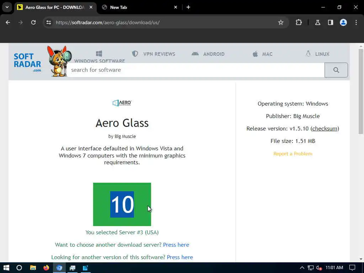The height and width of the screenshot is (273, 364).
Task: Switch to the Aero Glass for PC tab
Action: (x=55, y=7)
